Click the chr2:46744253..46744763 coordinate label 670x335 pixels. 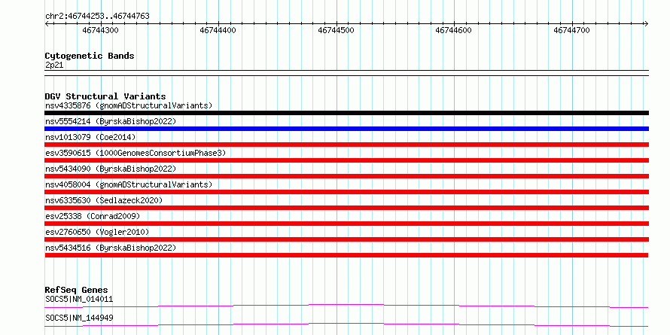[x=97, y=17]
